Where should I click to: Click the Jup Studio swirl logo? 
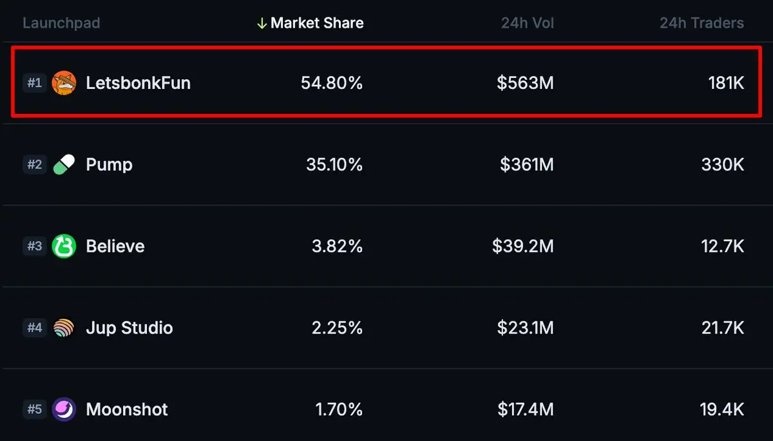click(x=63, y=328)
